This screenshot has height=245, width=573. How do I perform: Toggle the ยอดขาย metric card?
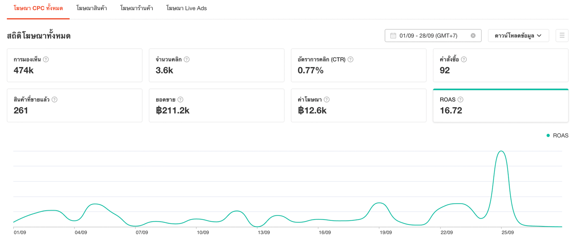click(x=216, y=106)
